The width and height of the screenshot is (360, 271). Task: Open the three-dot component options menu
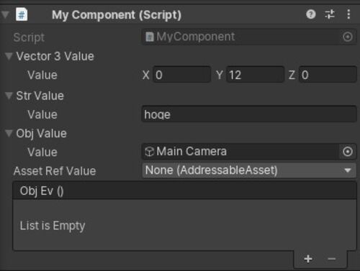(x=348, y=14)
